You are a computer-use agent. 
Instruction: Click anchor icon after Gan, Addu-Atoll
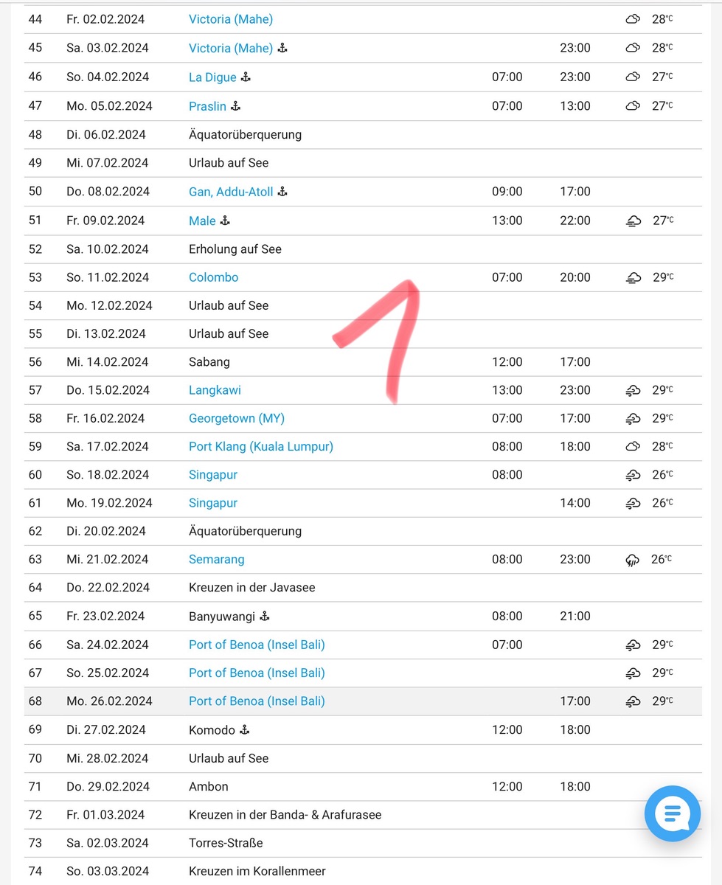pos(282,192)
